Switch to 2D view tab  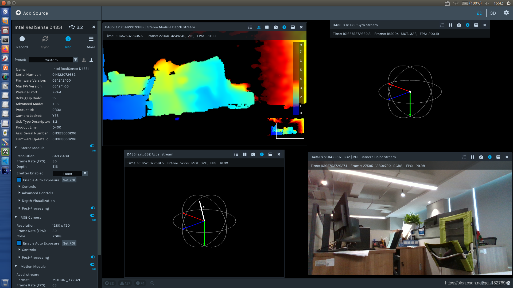(x=479, y=13)
